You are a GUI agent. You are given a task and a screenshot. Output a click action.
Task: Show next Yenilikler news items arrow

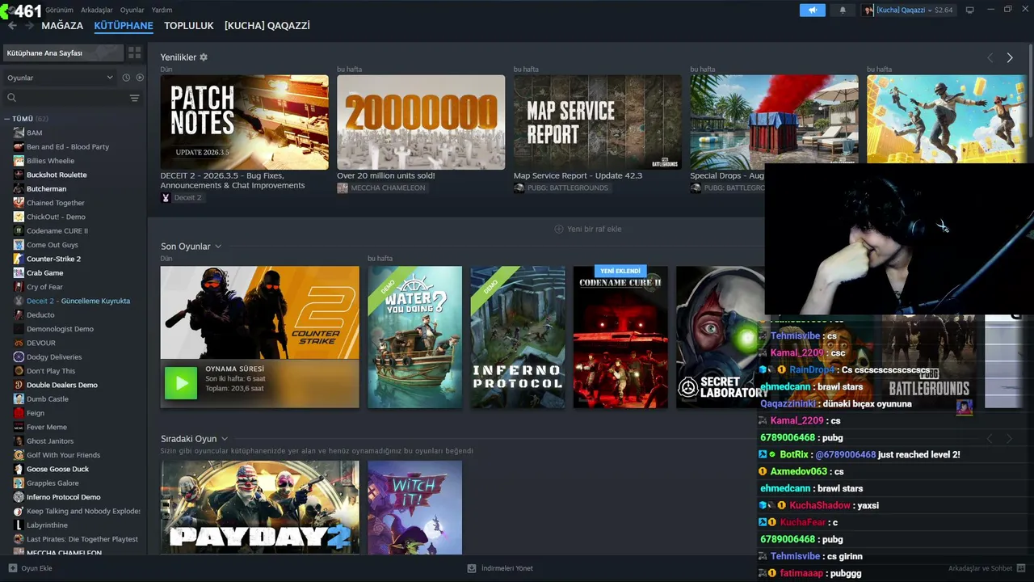pyautogui.click(x=1010, y=57)
